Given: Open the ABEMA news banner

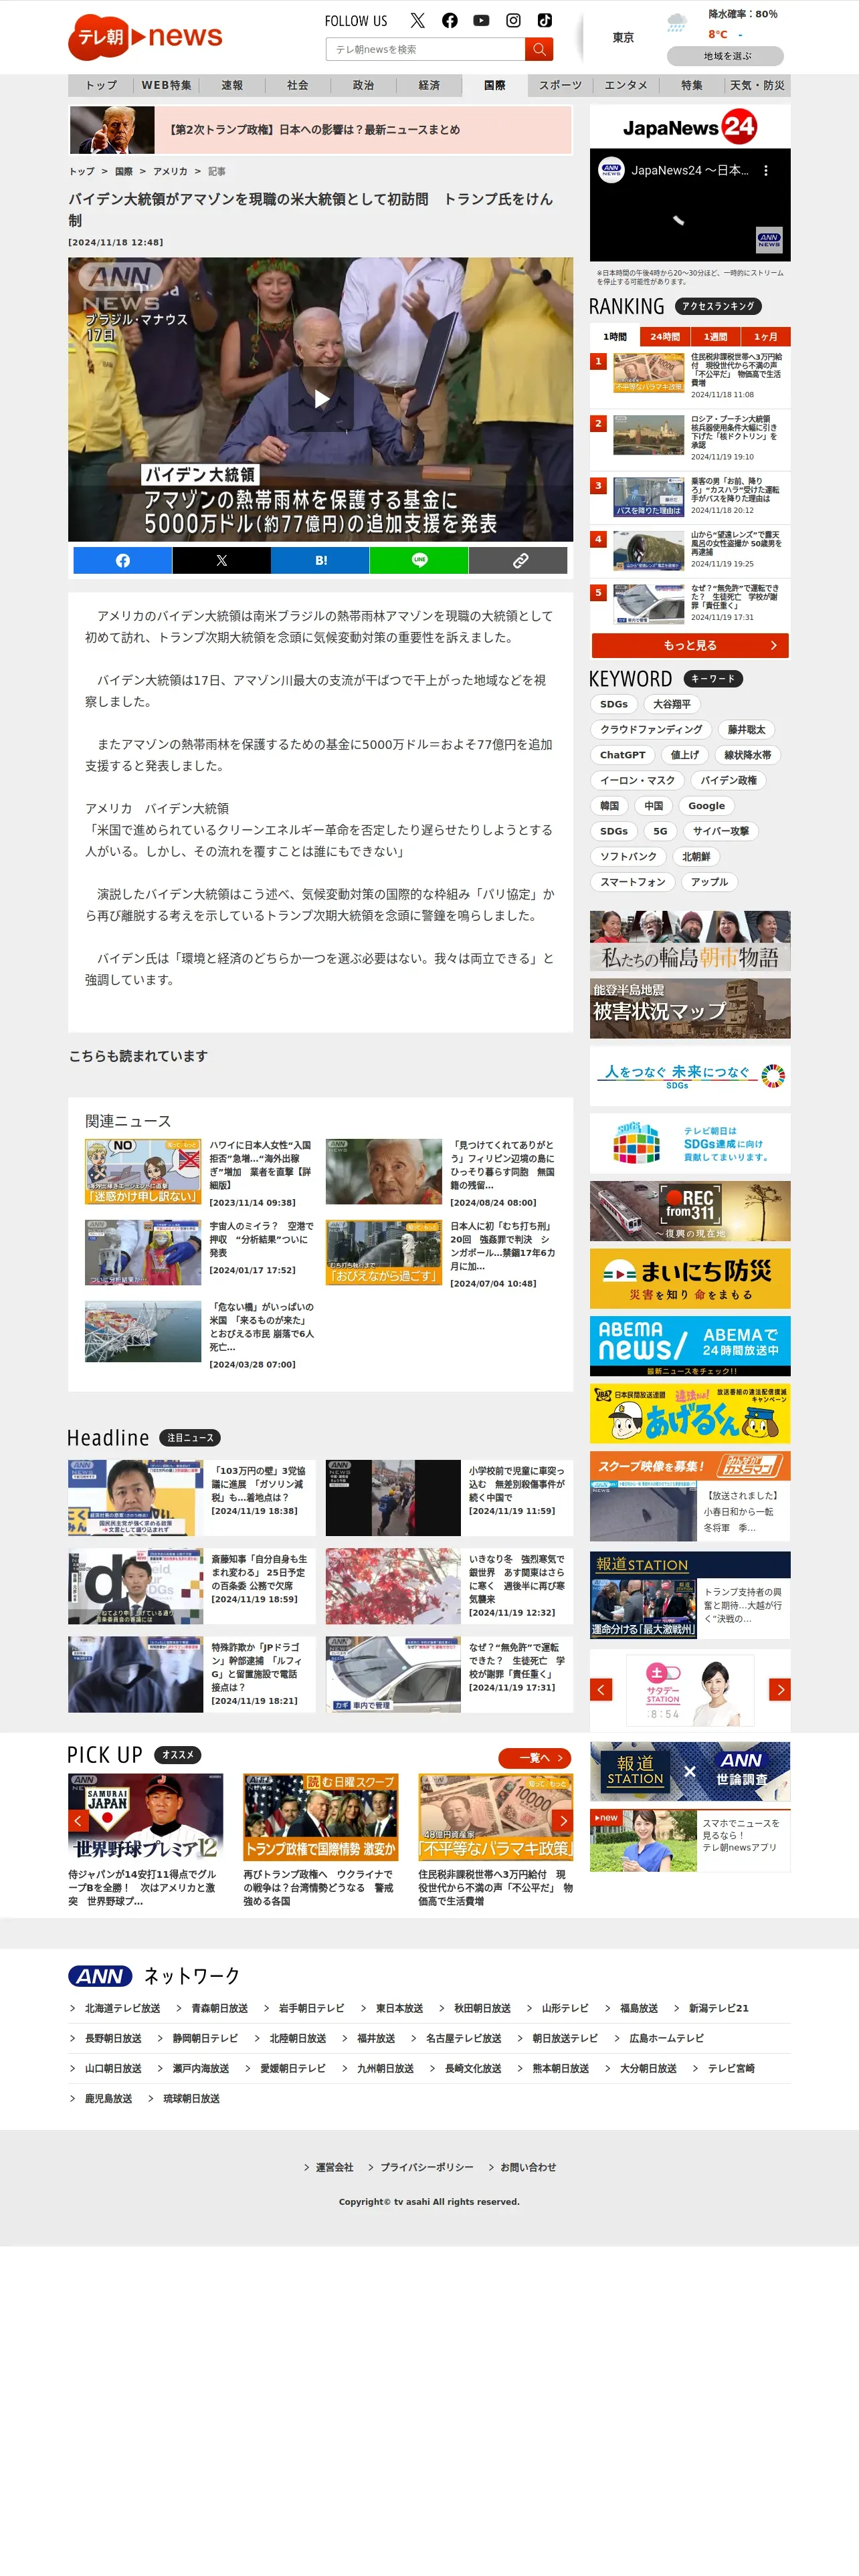Looking at the screenshot, I should click(x=690, y=1346).
